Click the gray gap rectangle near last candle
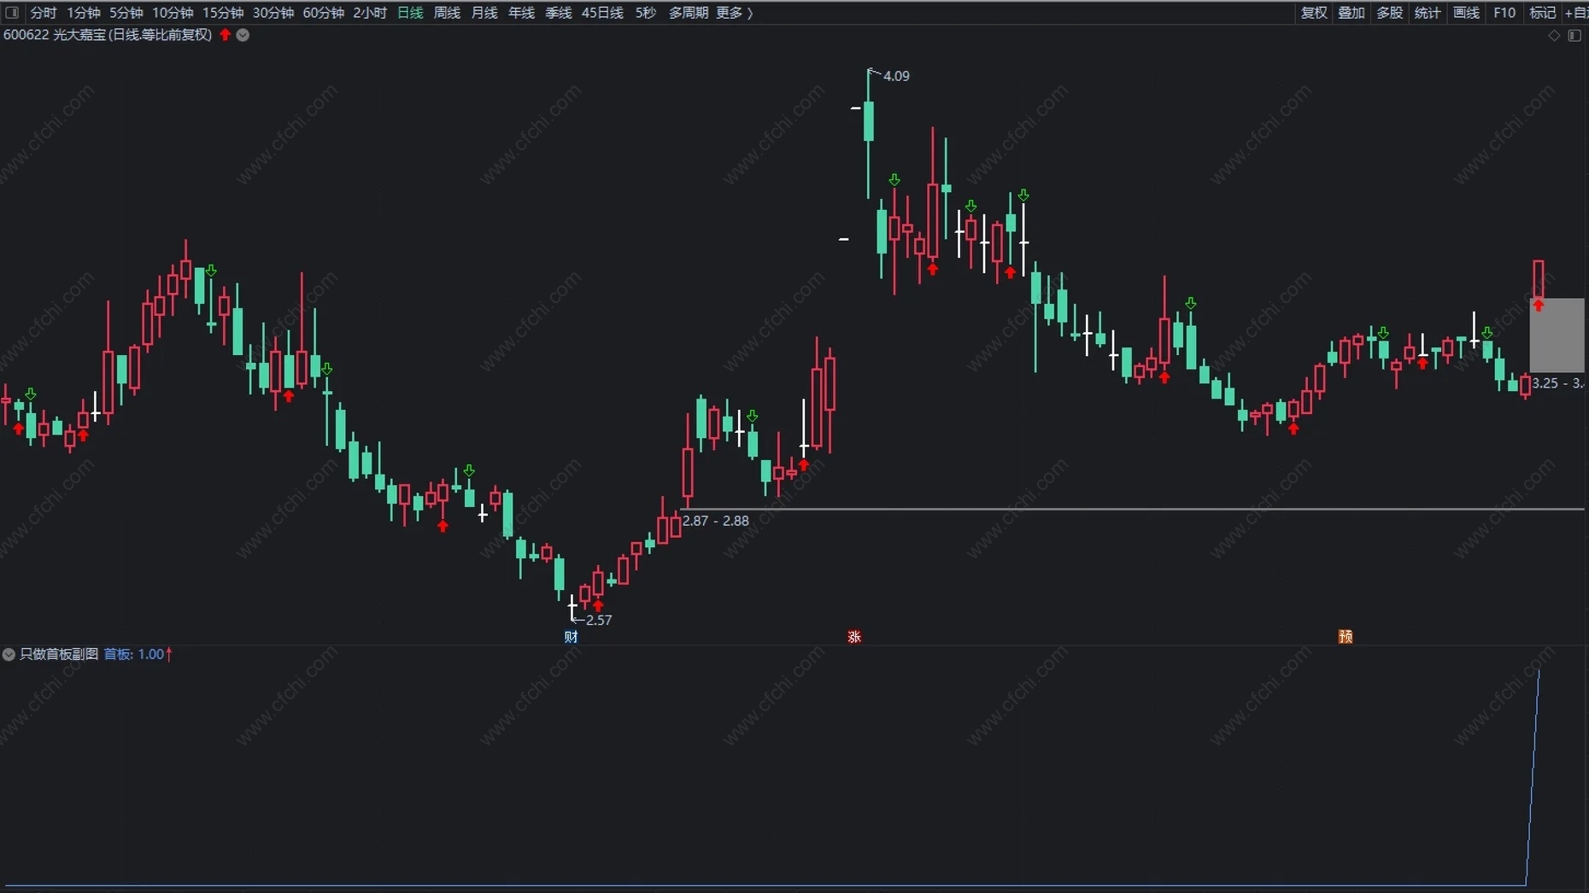 pyautogui.click(x=1557, y=336)
